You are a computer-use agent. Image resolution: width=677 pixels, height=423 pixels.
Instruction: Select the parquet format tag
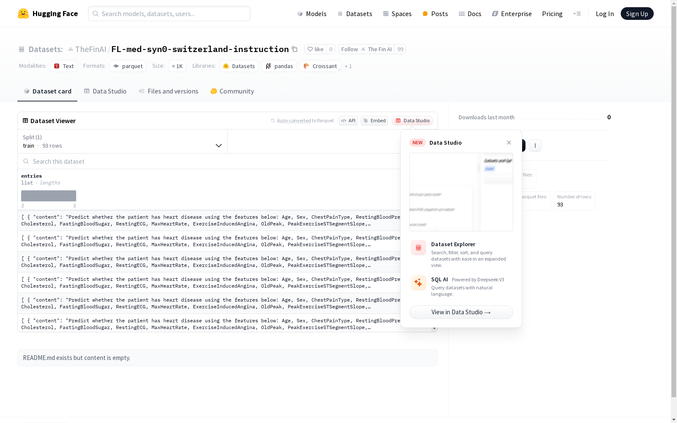128,66
